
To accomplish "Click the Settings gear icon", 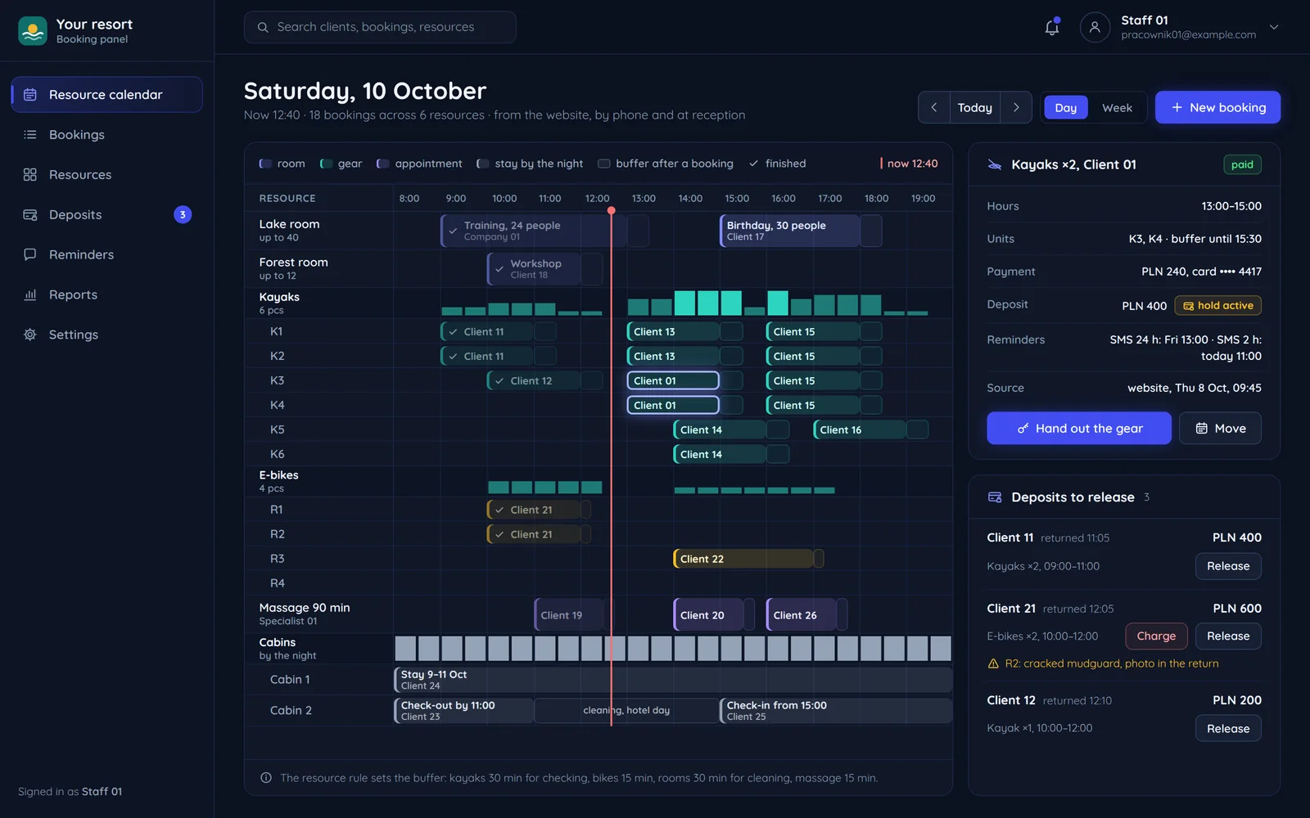I will point(30,335).
